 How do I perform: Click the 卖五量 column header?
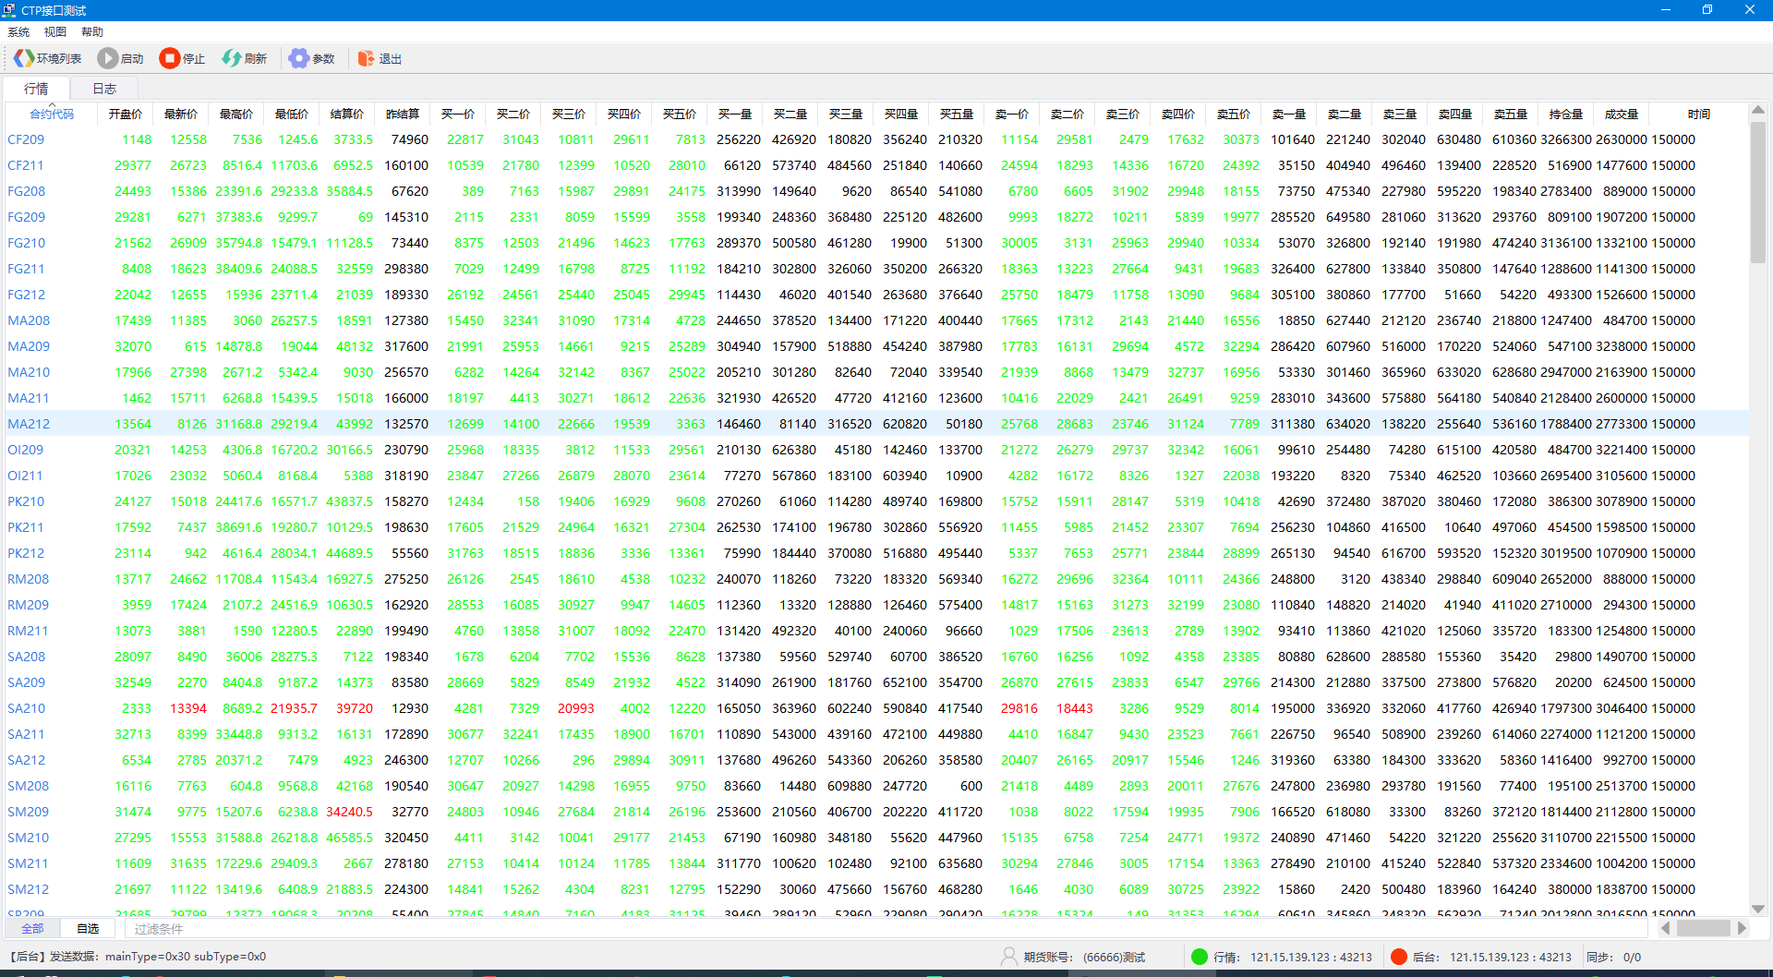coord(1511,115)
